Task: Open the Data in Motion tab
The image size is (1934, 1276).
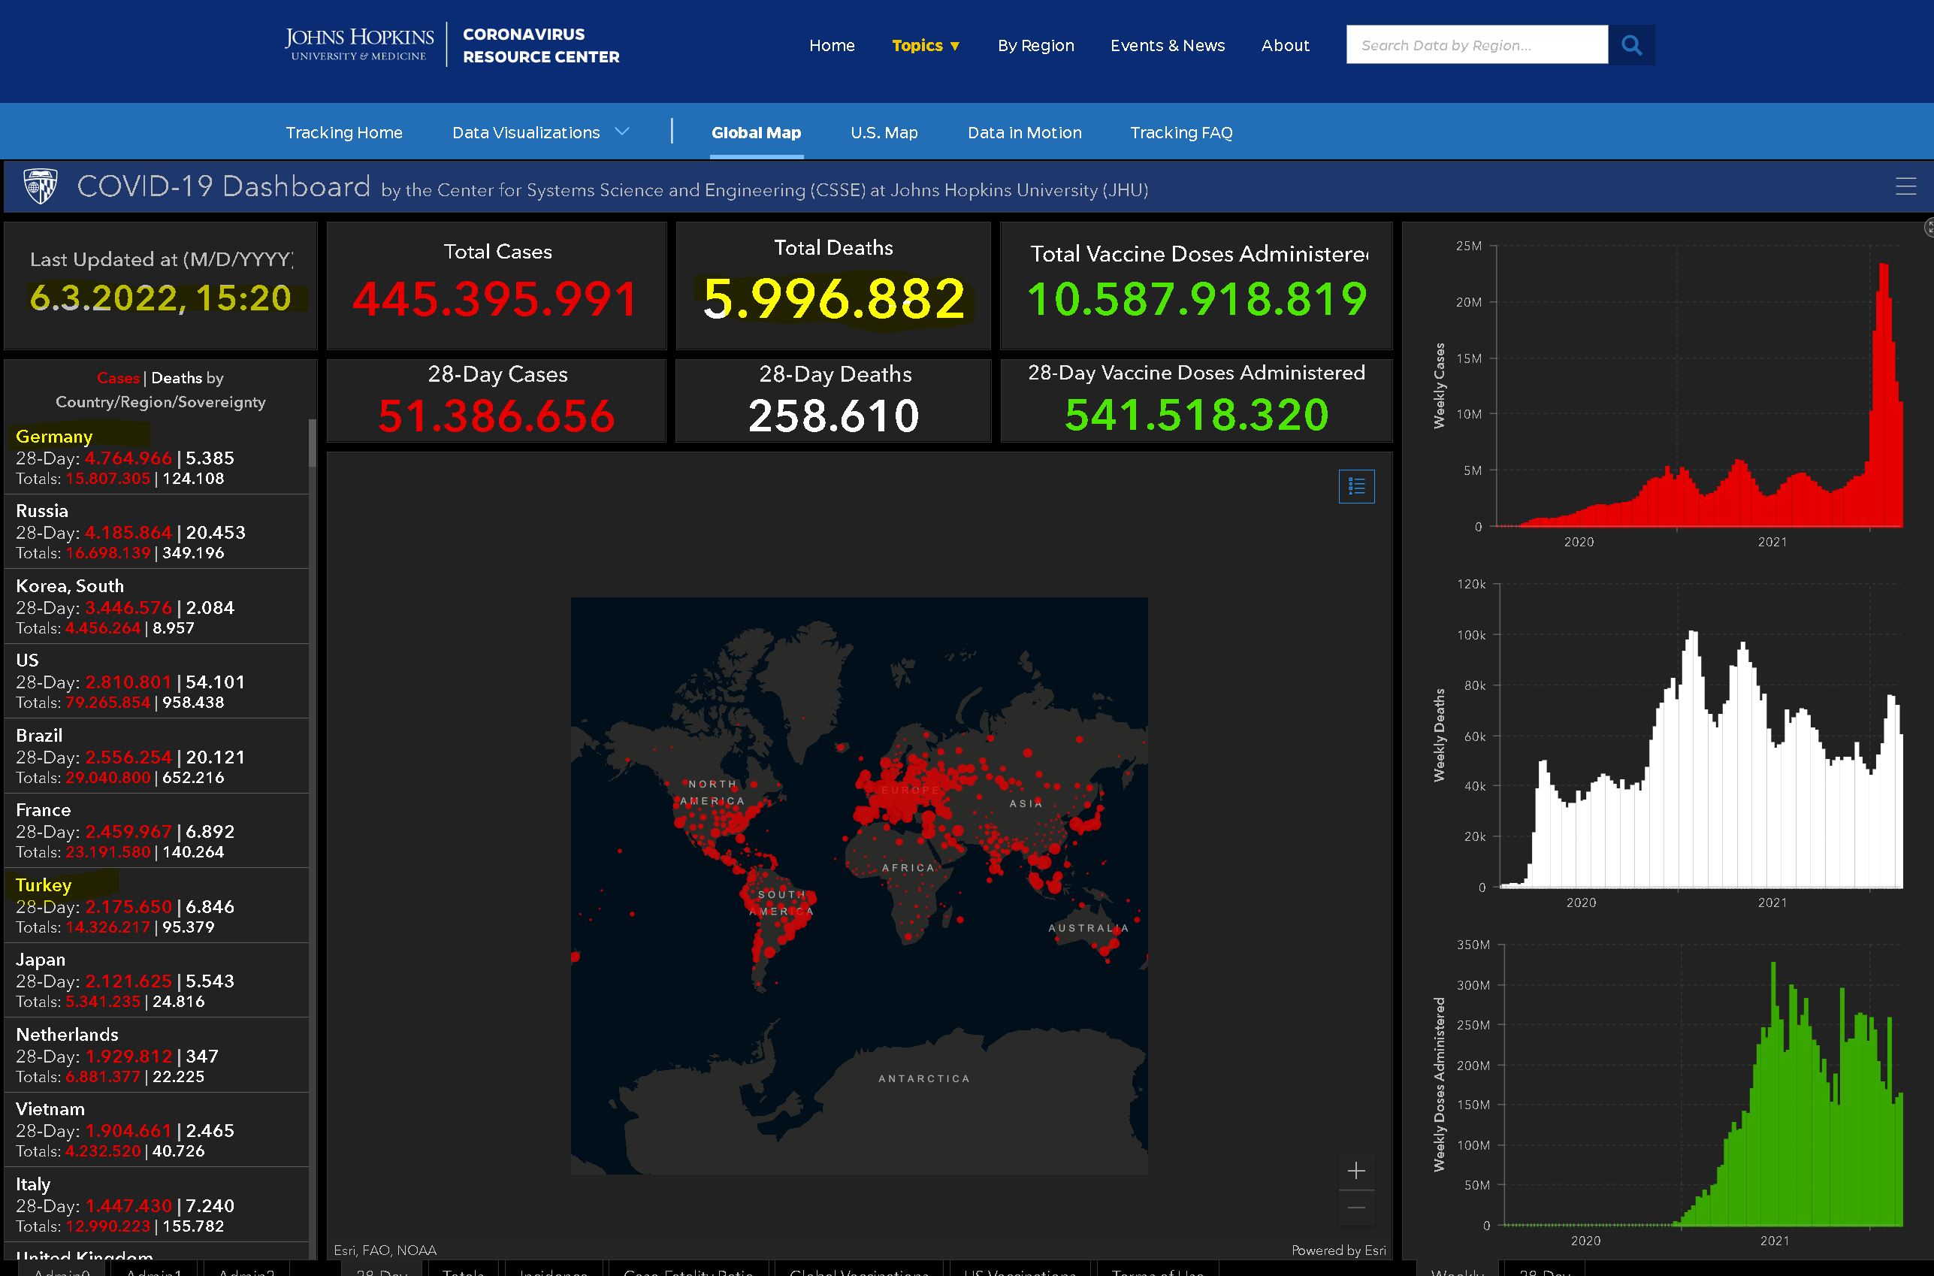Action: (1024, 133)
